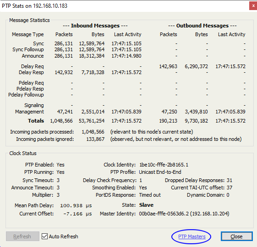Click the Announce Timeout label
The width and height of the screenshot is (257, 247).
33,188
